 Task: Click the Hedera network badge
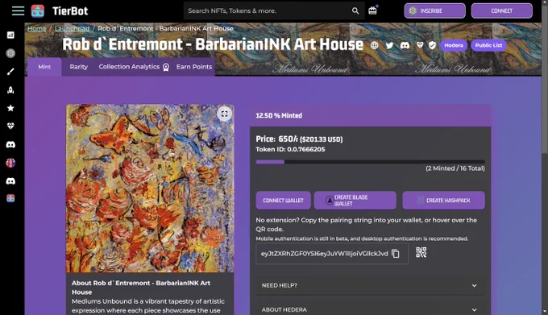pos(454,45)
